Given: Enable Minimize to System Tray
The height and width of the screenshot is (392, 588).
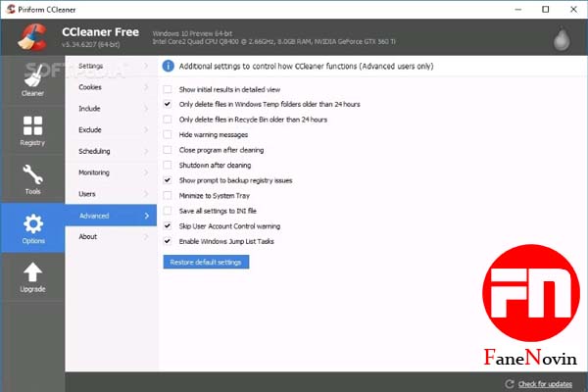Looking at the screenshot, I should pos(168,195).
